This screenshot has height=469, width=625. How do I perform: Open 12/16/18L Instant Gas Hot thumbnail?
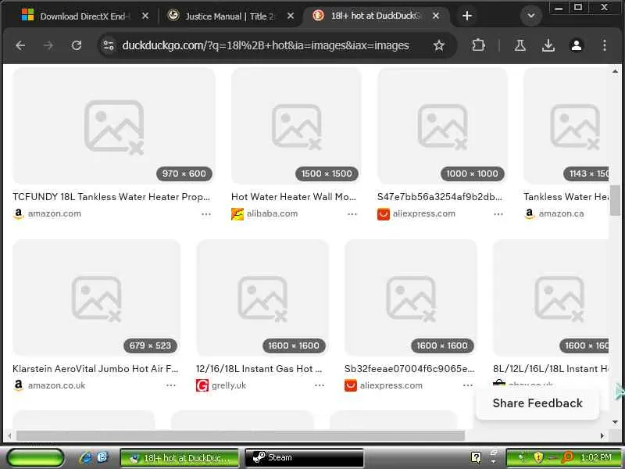262,298
